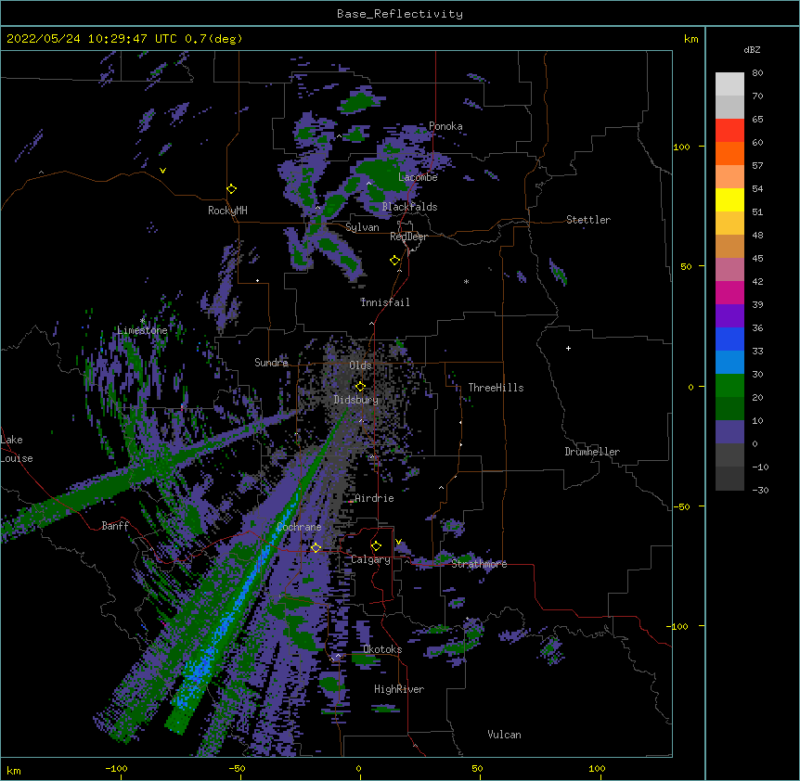Click the yellow V marker east of Calgary
This screenshot has height=781, width=800.
(x=398, y=542)
